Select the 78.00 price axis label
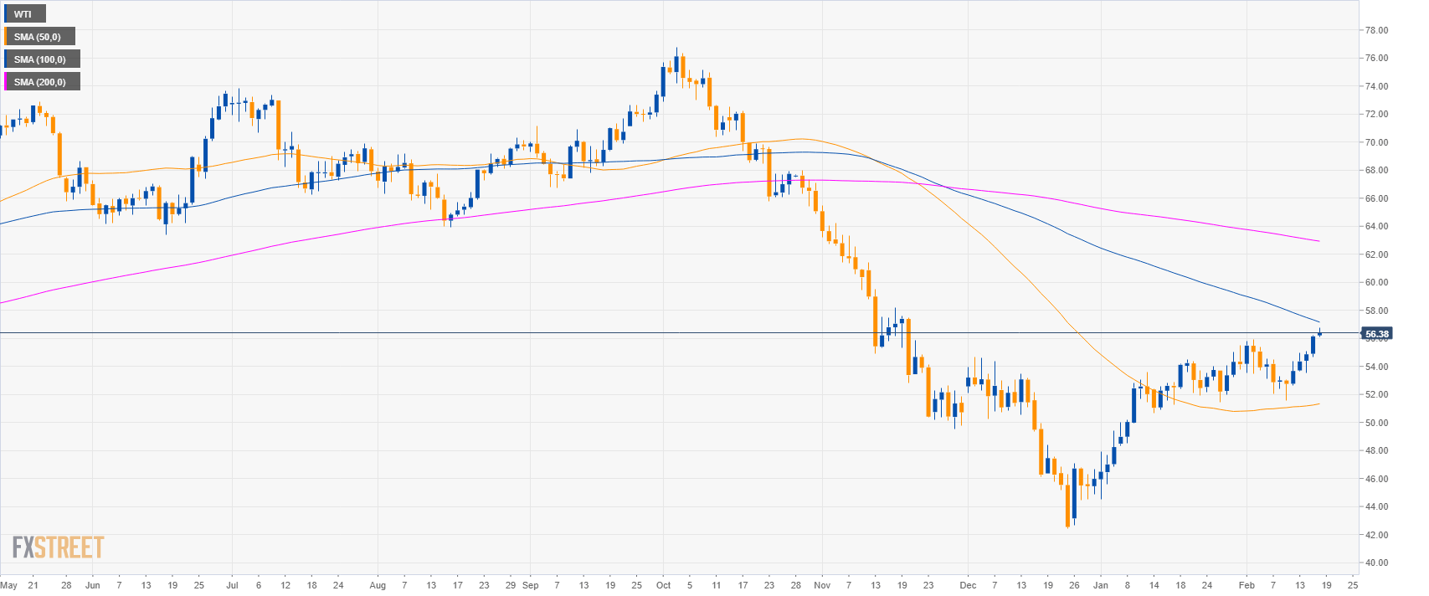 click(1376, 30)
